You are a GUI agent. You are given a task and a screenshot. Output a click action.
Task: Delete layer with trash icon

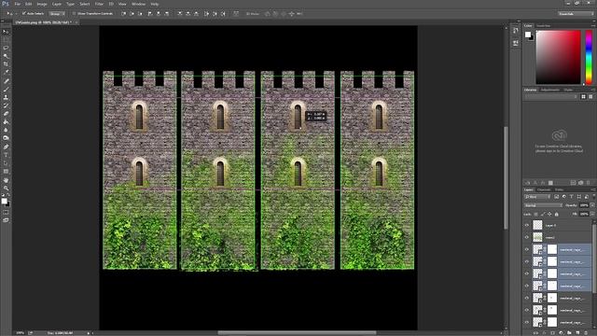586,332
